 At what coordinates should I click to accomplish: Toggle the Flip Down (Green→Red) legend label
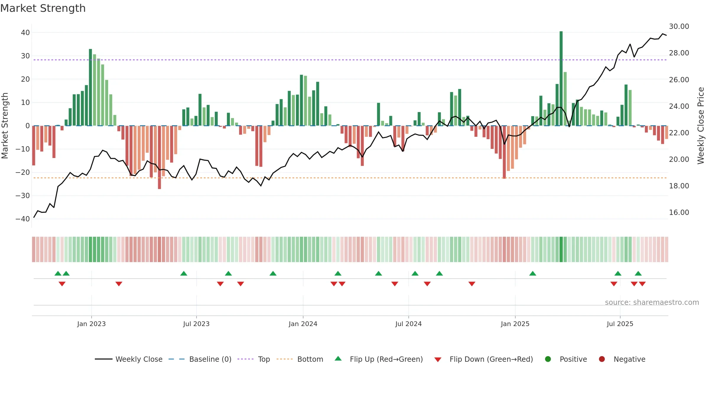pos(491,359)
